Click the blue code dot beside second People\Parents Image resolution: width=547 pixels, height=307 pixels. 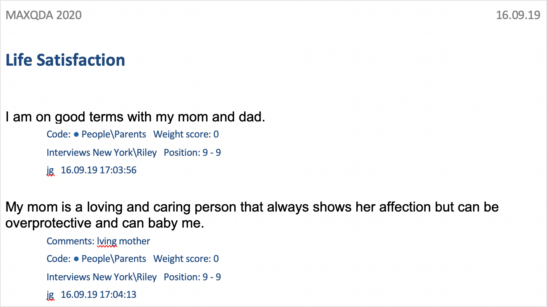pyautogui.click(x=76, y=259)
